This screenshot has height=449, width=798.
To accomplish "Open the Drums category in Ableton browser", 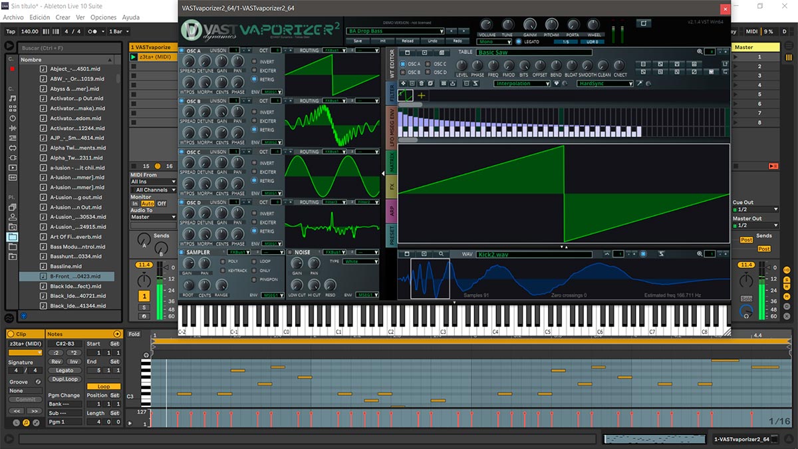I will 13,108.
